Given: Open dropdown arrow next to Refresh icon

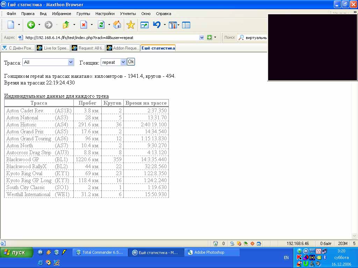Looking at the screenshot, I should (x=109, y=25).
